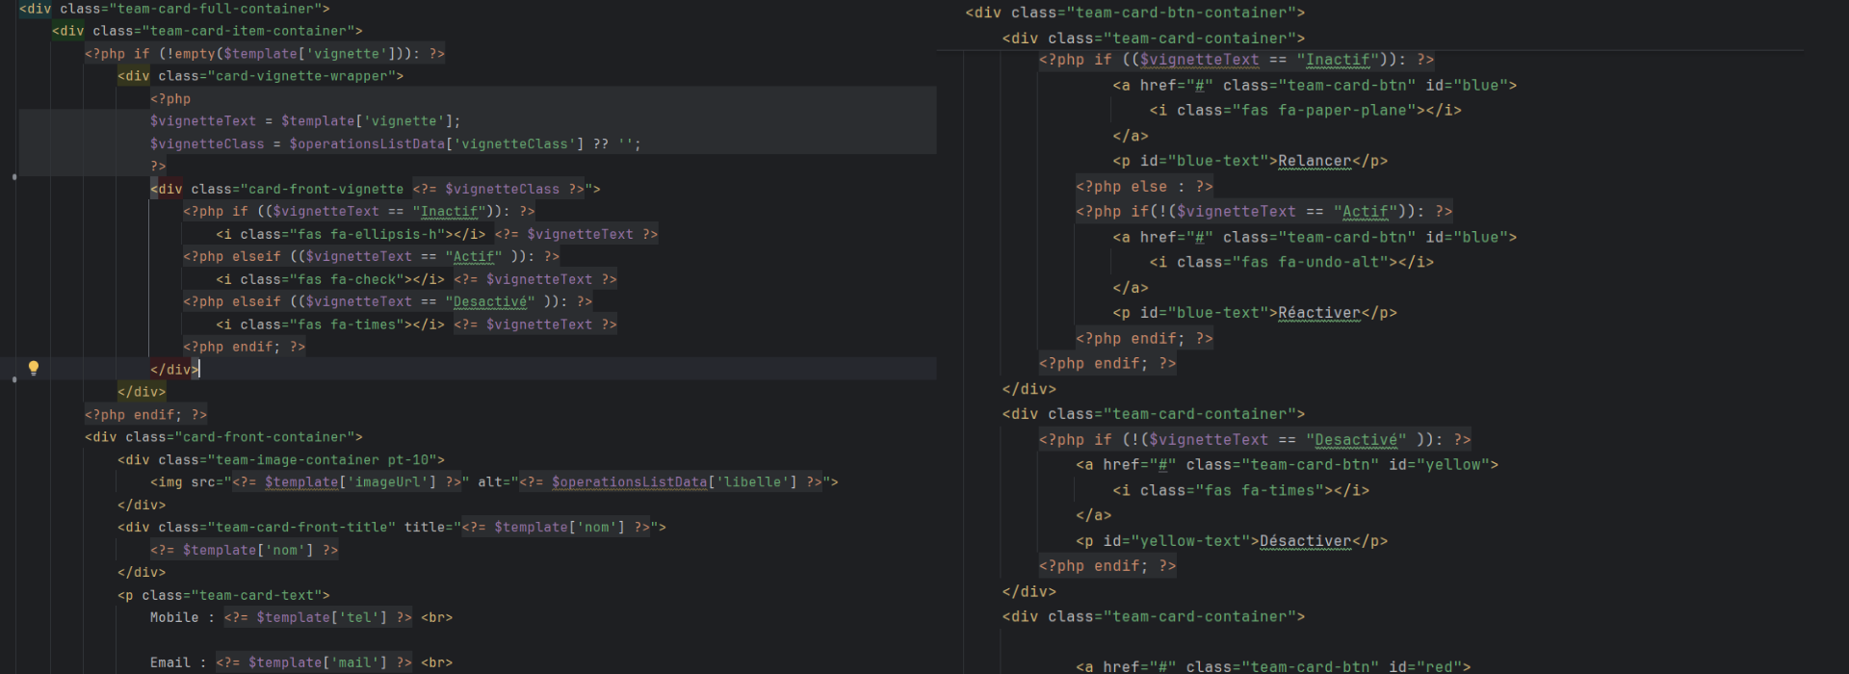
Task: Click the "Mobile :" text line
Action: pyautogui.click(x=182, y=618)
